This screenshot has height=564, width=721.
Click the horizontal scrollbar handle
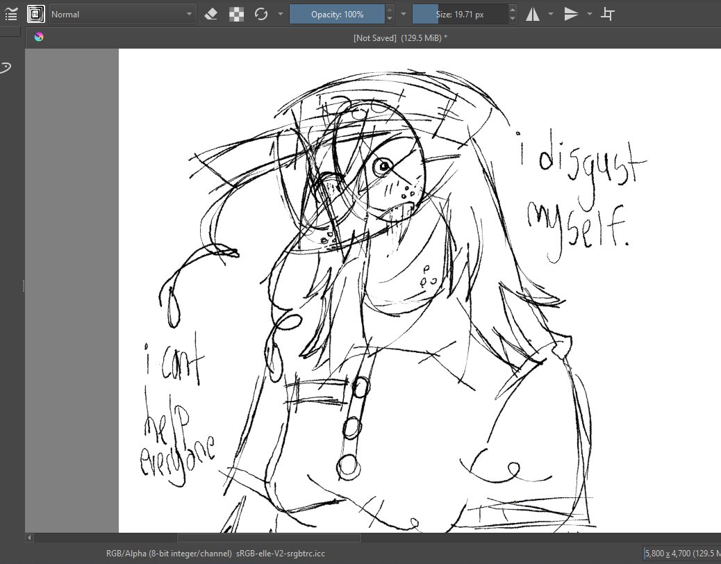[x=269, y=538]
